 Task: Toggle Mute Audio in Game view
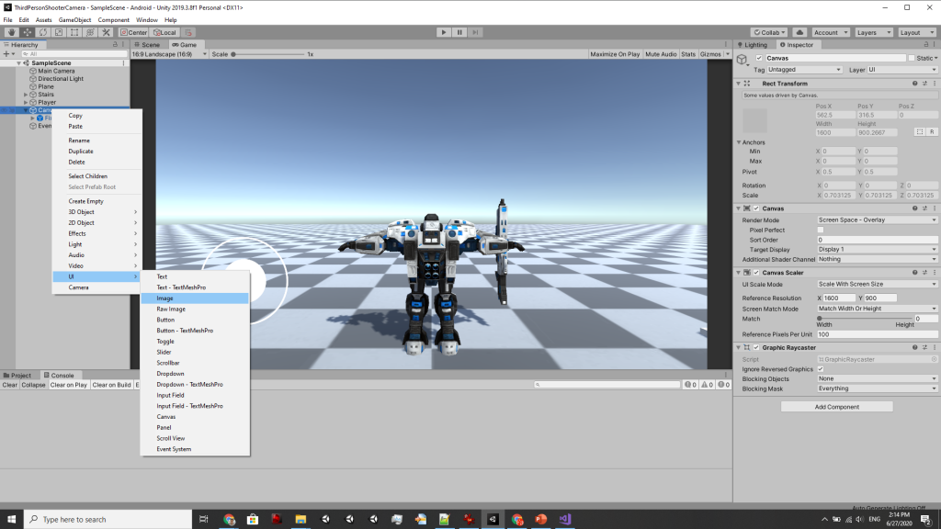pos(661,54)
